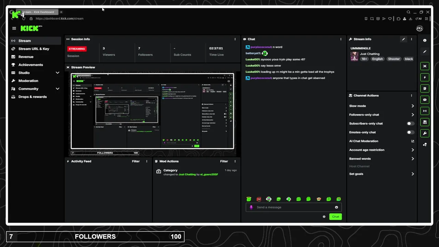Image resolution: width=439 pixels, height=247 pixels.
Task: Click the Just Chatting link in Mod Actions
Action: [x=187, y=175]
